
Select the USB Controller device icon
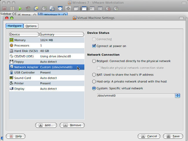(11, 73)
